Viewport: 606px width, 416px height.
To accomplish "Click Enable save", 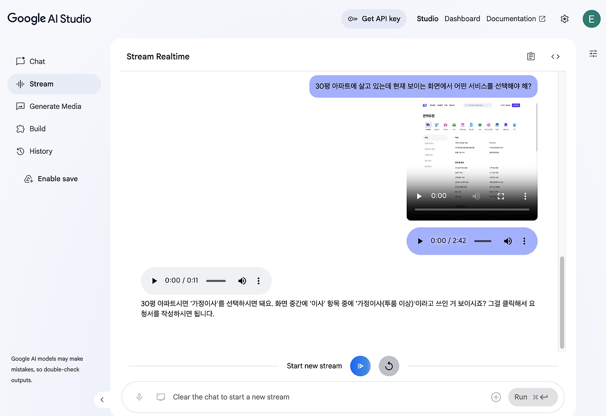I will coord(51,179).
